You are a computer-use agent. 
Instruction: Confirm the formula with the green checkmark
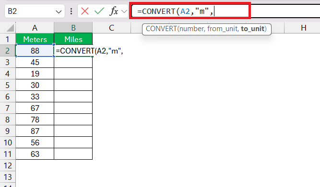(99, 11)
